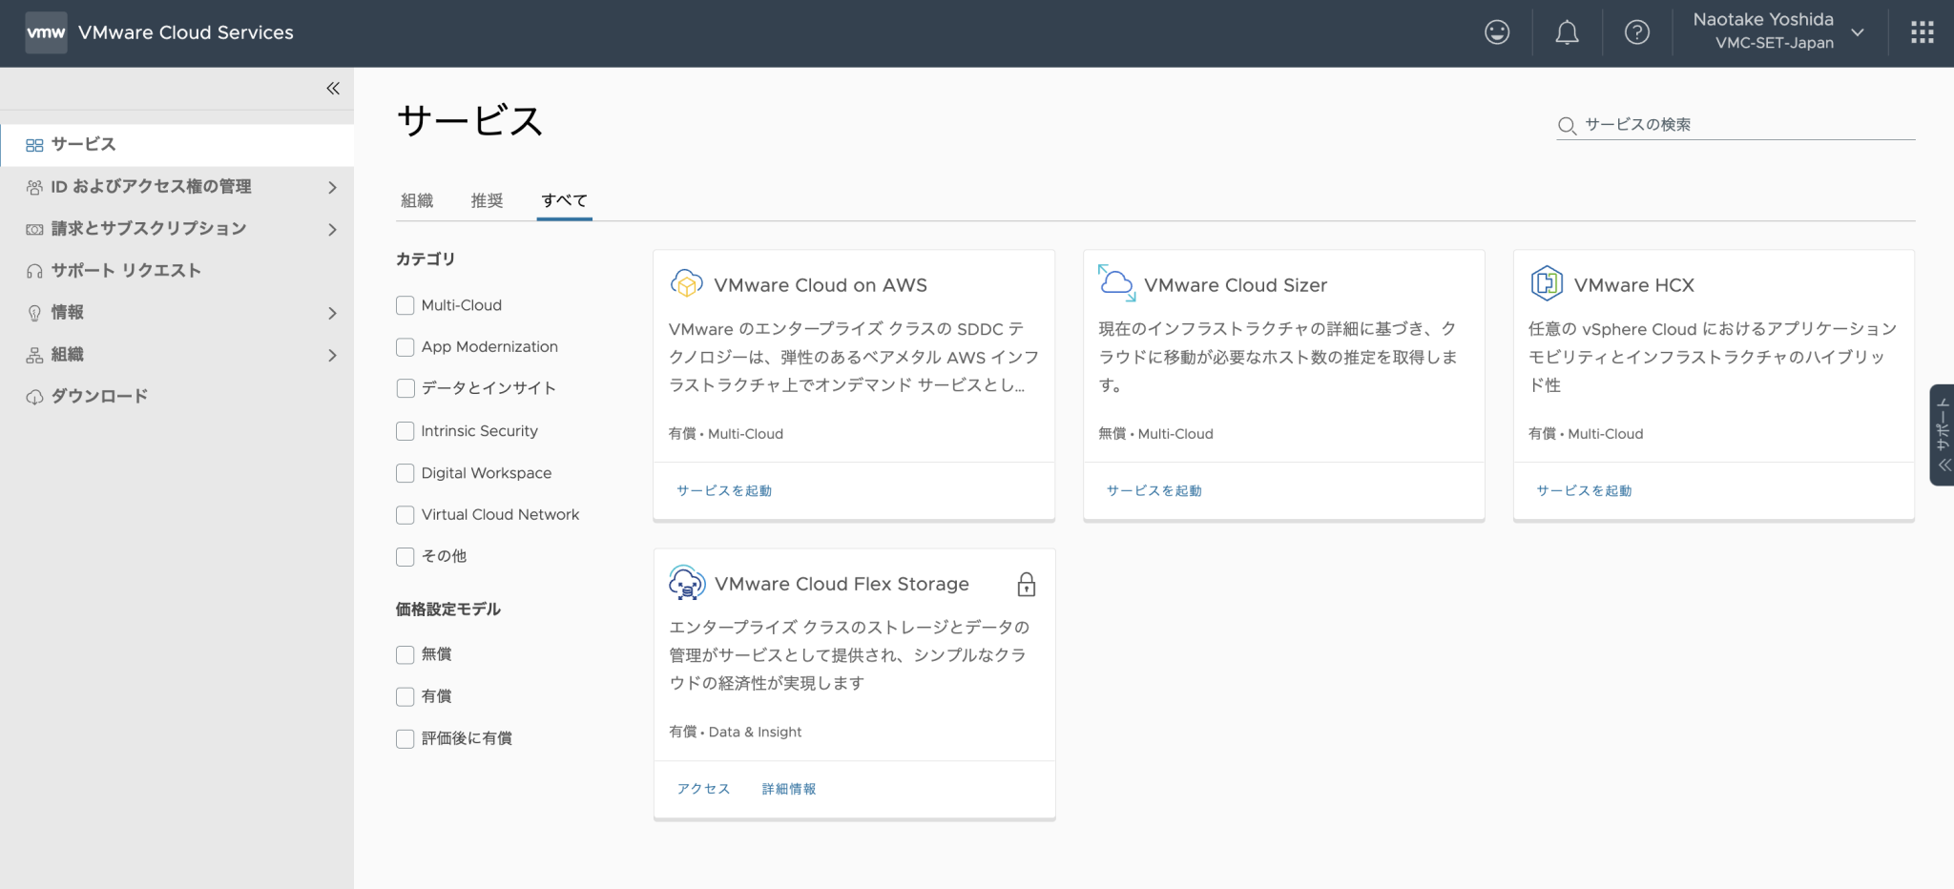Viewport: 1954px width, 889px height.
Task: Click the サービスの検索 search field
Action: 1736,125
